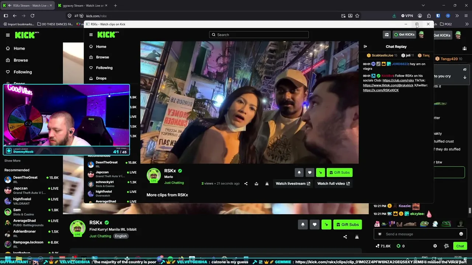This screenshot has width=472, height=265.
Task: Focus the Search field in the clips popup
Action: [259, 35]
